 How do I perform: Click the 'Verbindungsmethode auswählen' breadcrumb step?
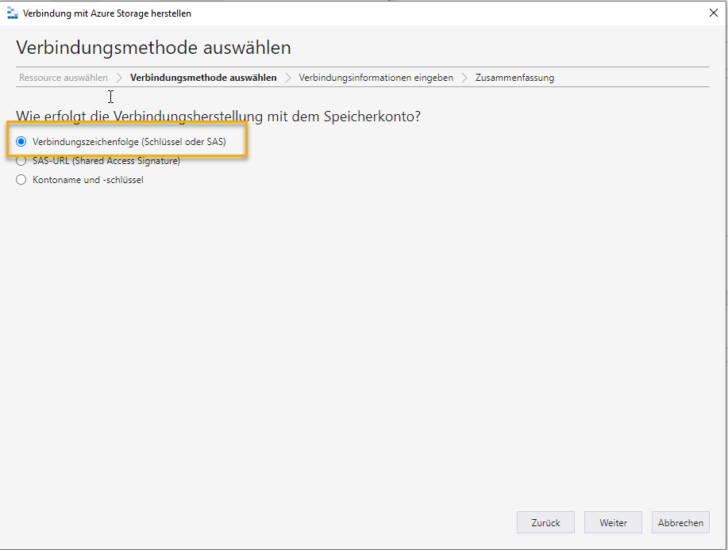(x=203, y=78)
